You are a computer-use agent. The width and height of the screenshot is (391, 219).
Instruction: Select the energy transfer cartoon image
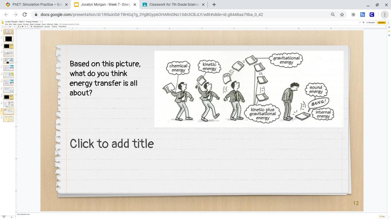pyautogui.click(x=249, y=89)
